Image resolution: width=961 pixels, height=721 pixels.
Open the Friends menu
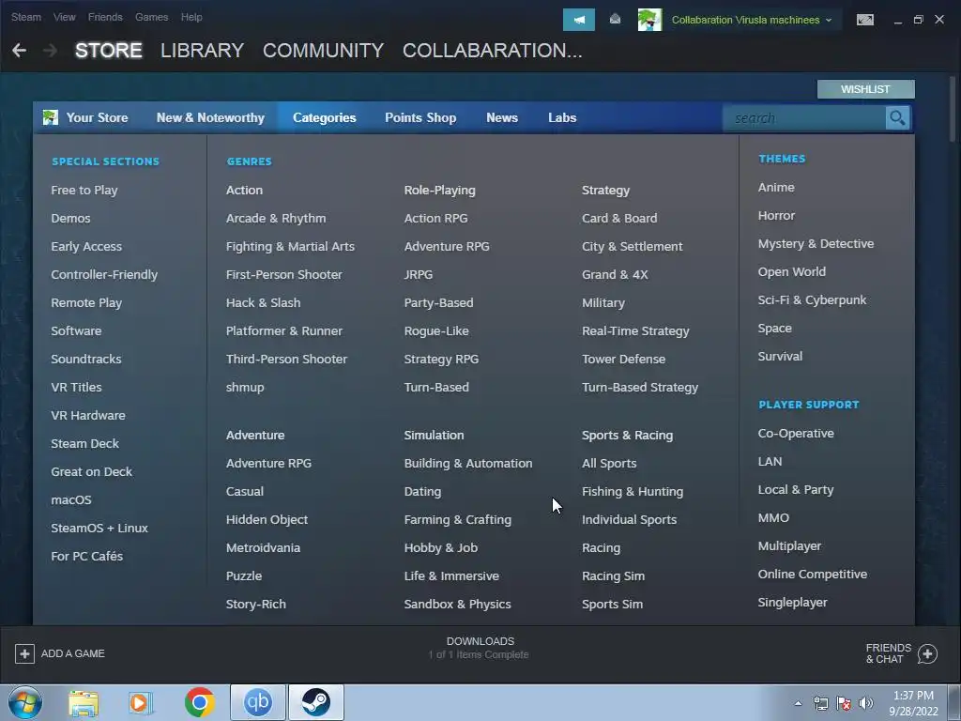coord(105,17)
